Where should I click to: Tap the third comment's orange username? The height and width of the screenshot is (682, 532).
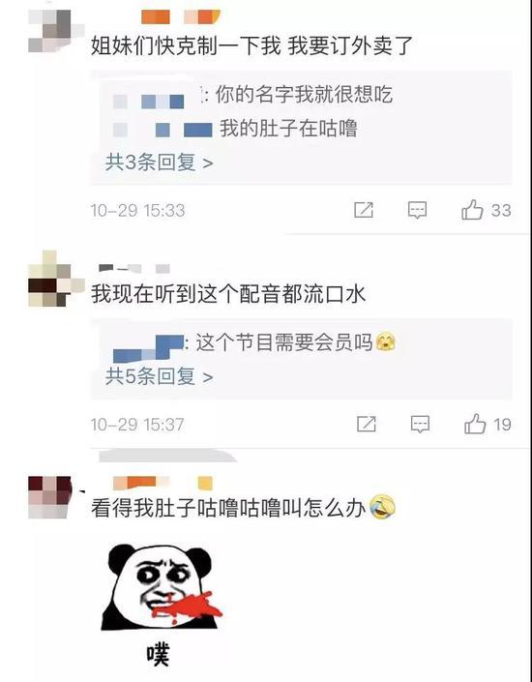click(x=163, y=483)
